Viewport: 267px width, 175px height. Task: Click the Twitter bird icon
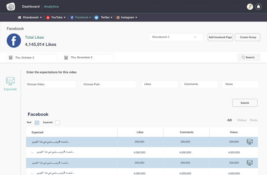[x=96, y=17]
